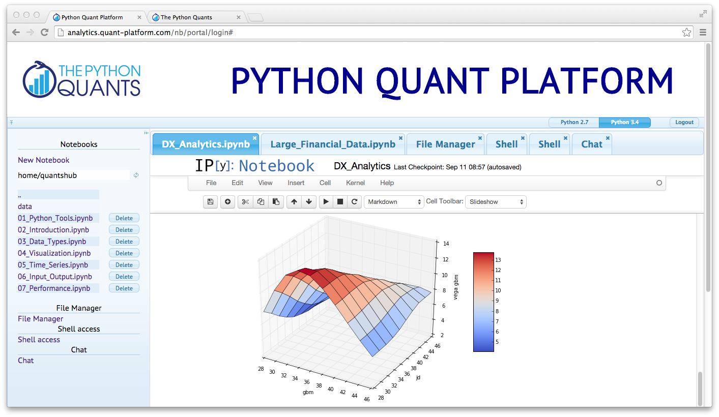
Task: Click the browser page vertical scrollbar
Action: 708,168
